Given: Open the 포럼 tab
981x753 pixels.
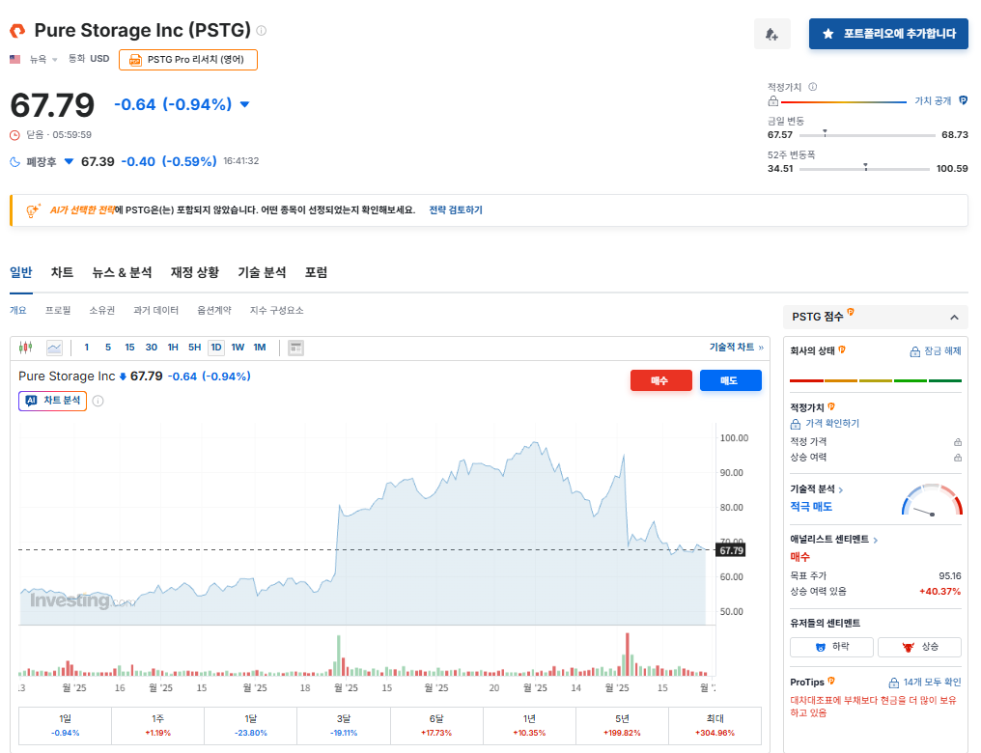Looking at the screenshot, I should click(x=316, y=272).
